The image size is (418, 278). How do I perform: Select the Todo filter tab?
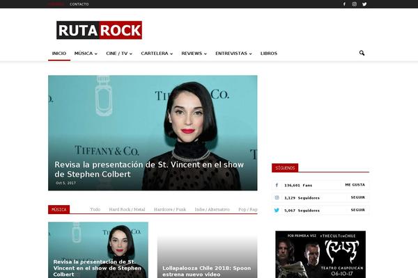95,209
